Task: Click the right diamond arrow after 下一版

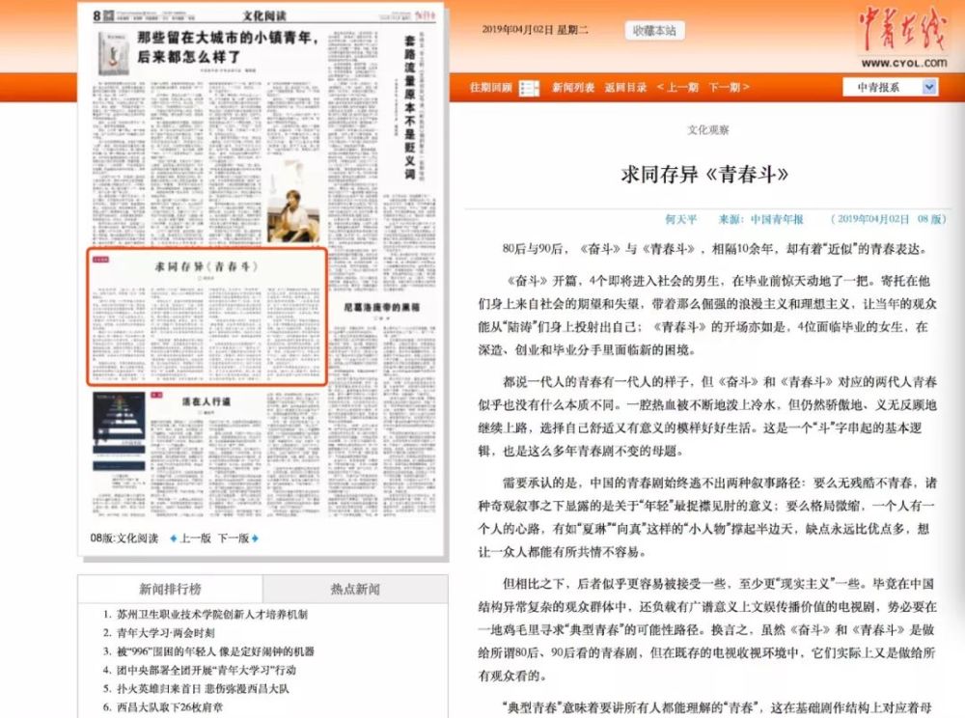Action: pos(255,538)
